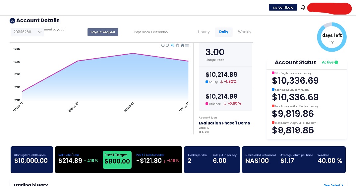The width and height of the screenshot is (356, 186).
Task: Reset chart zoom with home icon
Action: pyautogui.click(x=182, y=45)
